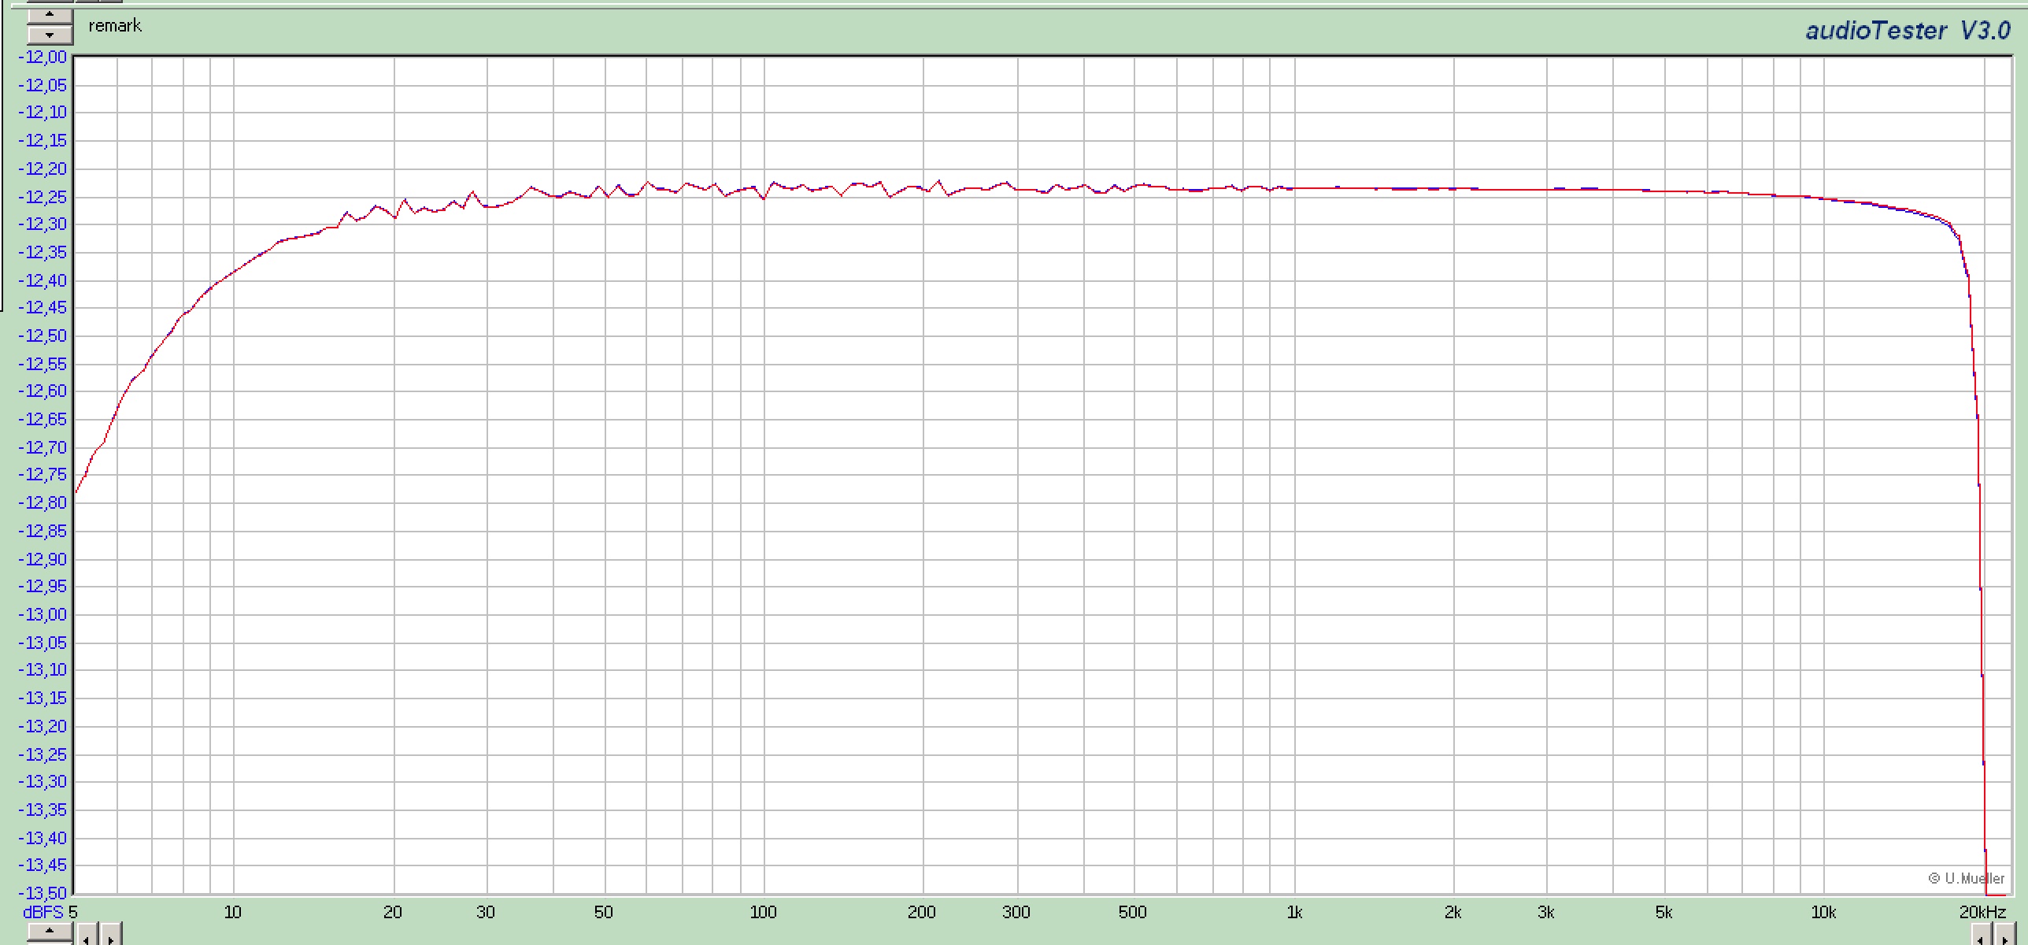Click the '100' frequency axis label
The height and width of the screenshot is (945, 2028).
pos(763,912)
